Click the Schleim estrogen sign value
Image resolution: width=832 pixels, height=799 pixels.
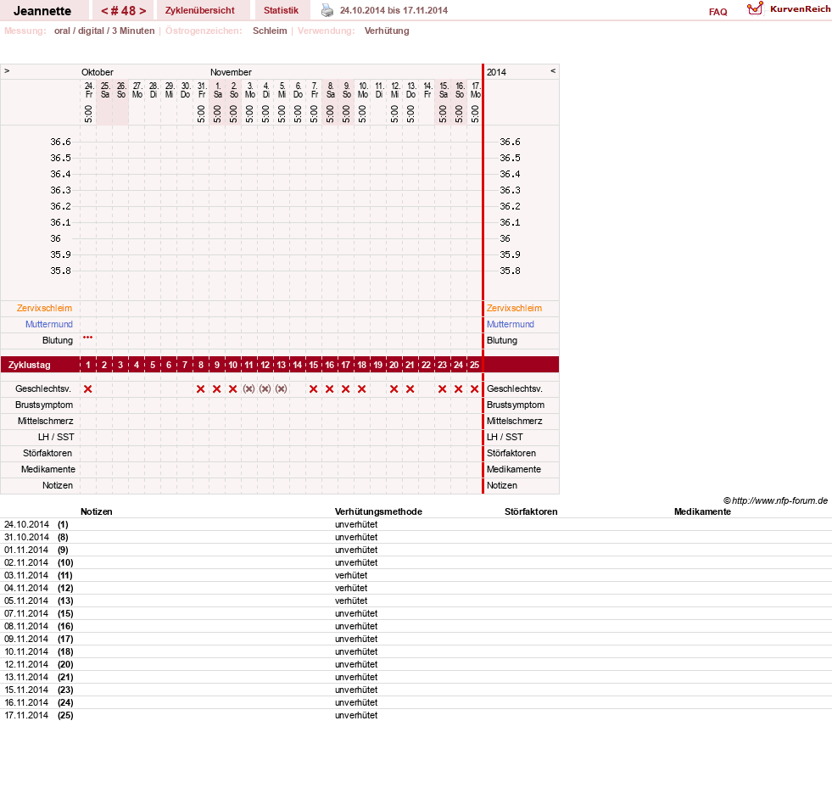(x=270, y=31)
